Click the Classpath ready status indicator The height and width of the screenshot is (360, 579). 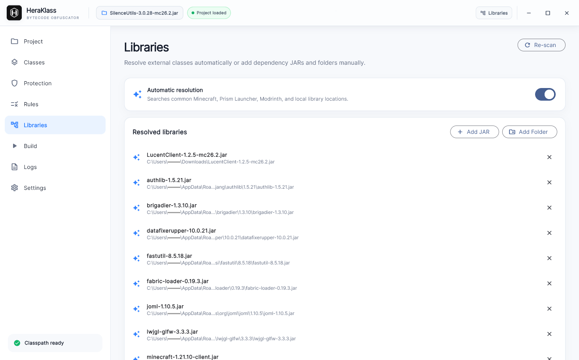click(x=55, y=343)
